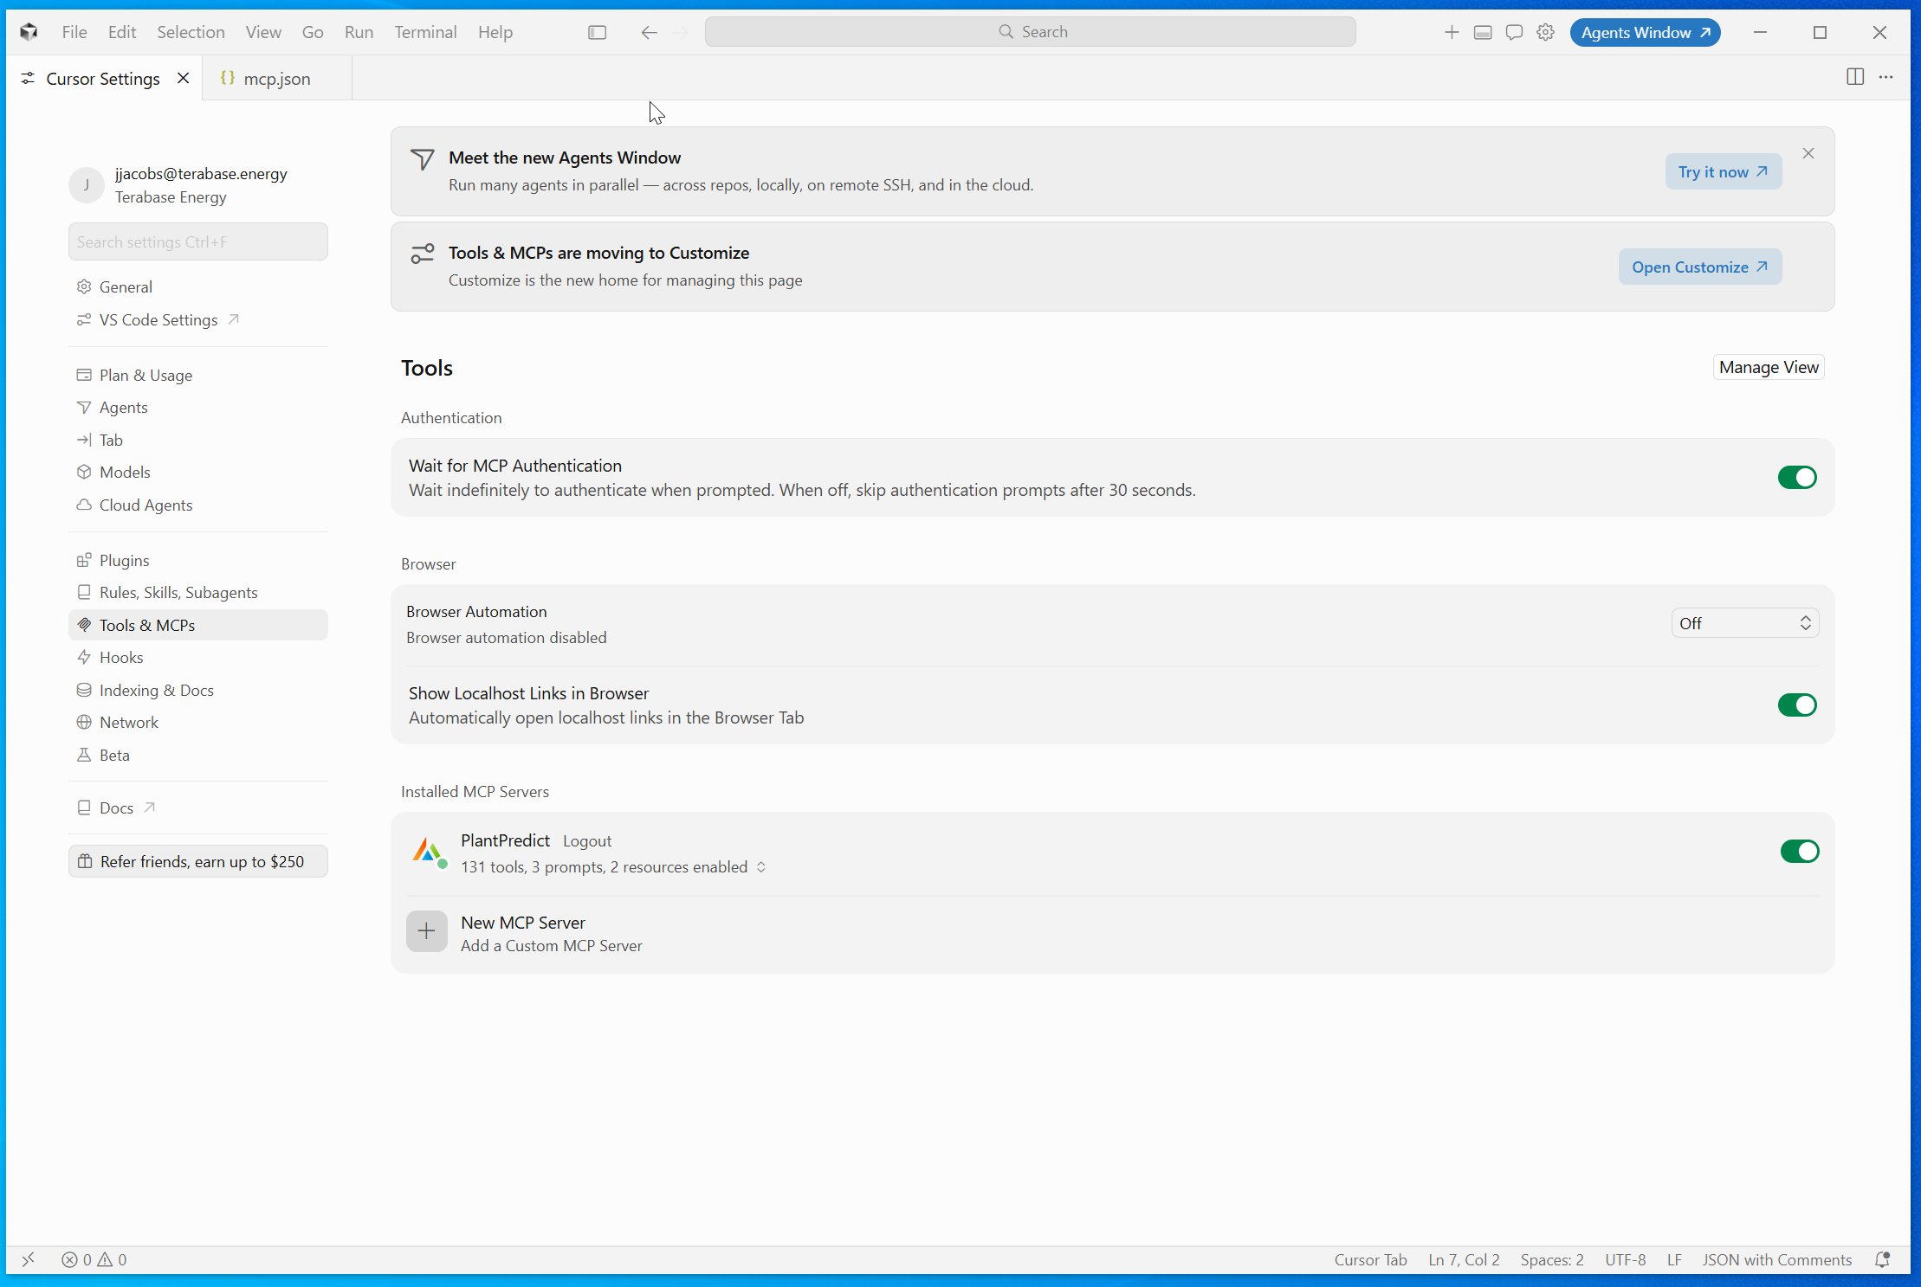Click JSON with Comments language mode
The image size is (1921, 1287).
pos(1776,1259)
